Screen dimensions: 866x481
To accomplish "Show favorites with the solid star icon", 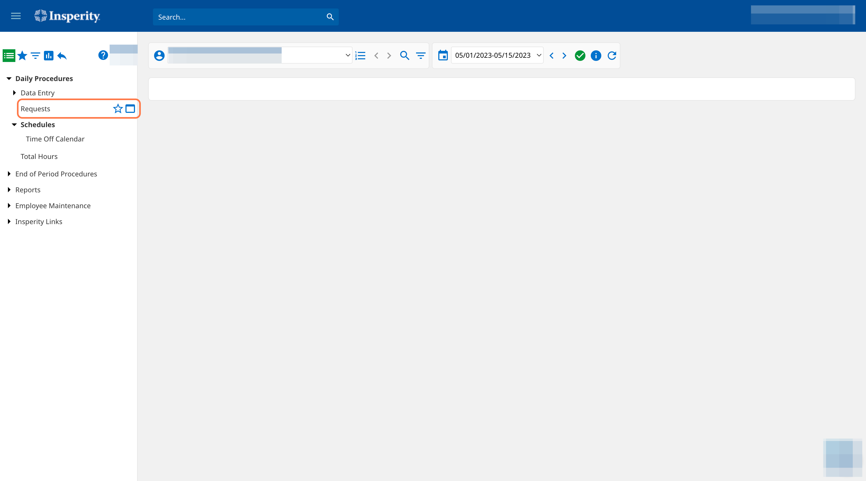I will (22, 56).
